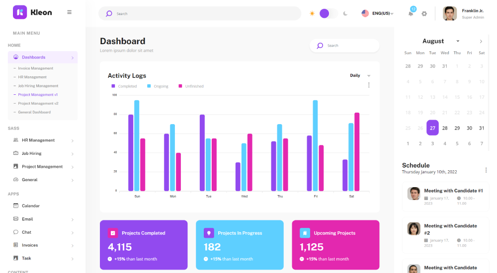
Task: Select Project Management v2 submenu item
Action: click(x=38, y=104)
